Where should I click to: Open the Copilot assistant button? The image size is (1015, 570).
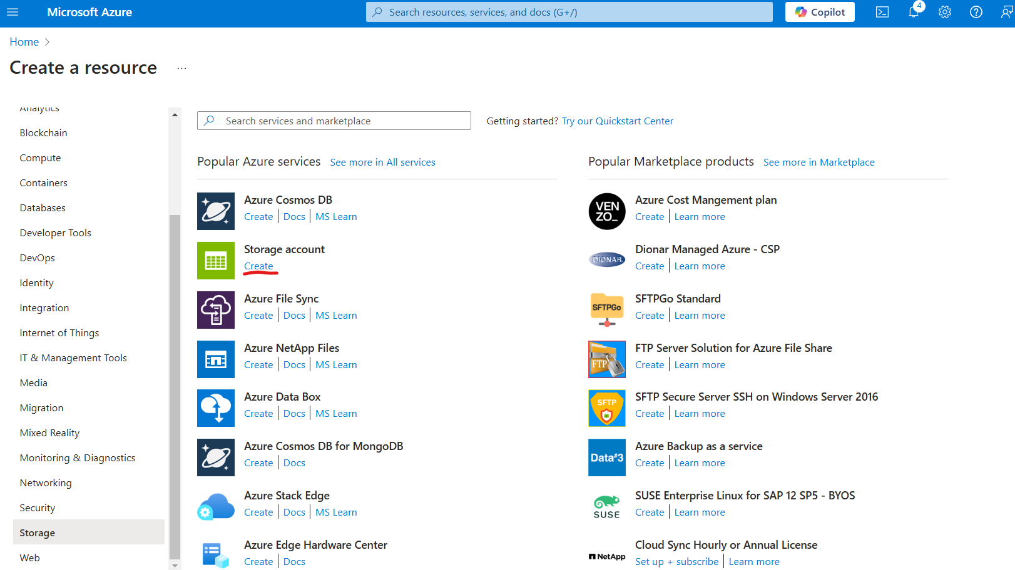pos(820,12)
